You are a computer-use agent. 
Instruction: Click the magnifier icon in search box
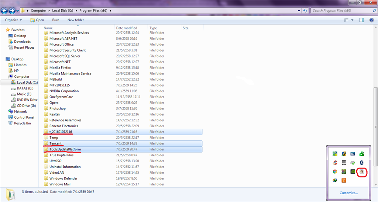(x=374, y=11)
